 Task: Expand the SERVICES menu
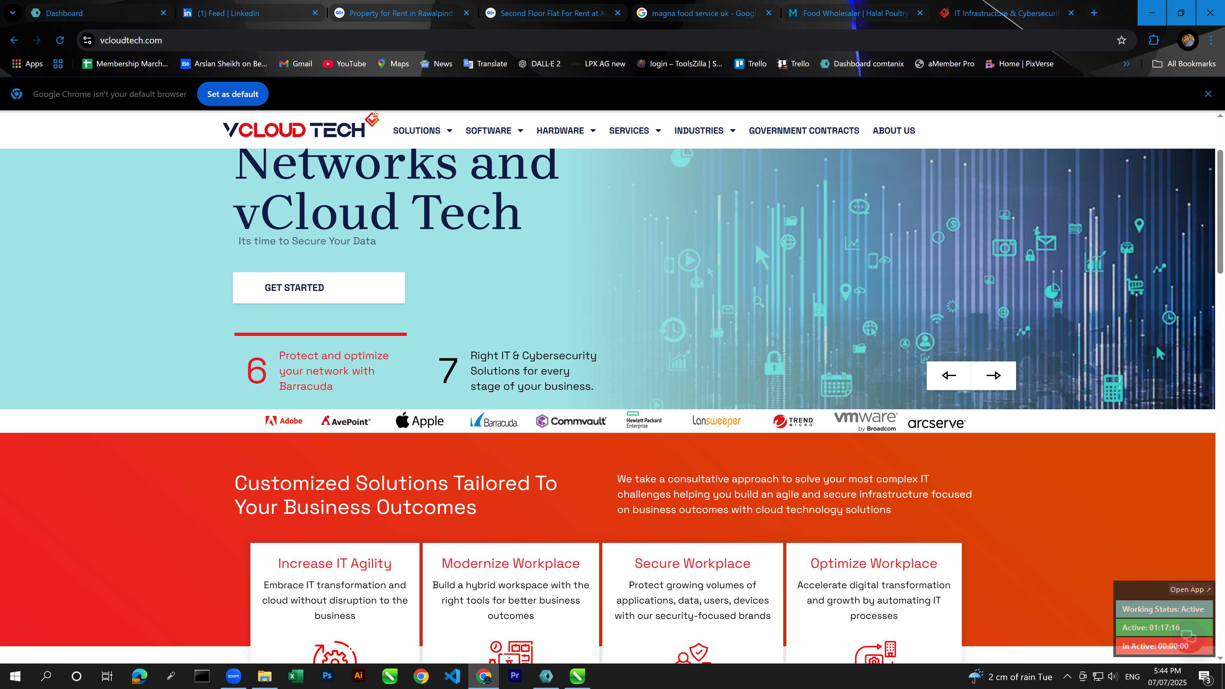pyautogui.click(x=635, y=131)
